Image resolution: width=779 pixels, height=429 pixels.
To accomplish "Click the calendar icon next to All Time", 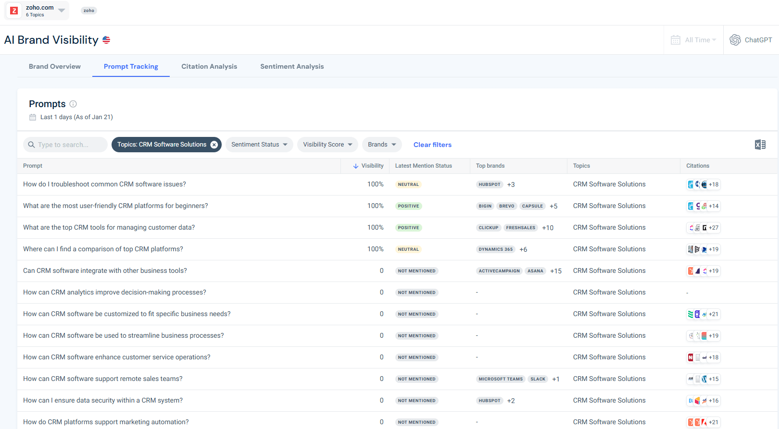I will tap(675, 40).
